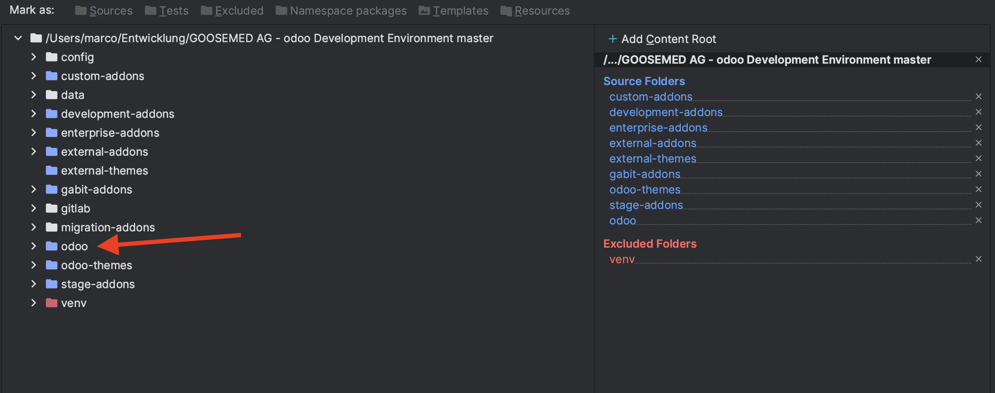995x393 pixels.
Task: Expand the gitlab folder
Action: (34, 208)
